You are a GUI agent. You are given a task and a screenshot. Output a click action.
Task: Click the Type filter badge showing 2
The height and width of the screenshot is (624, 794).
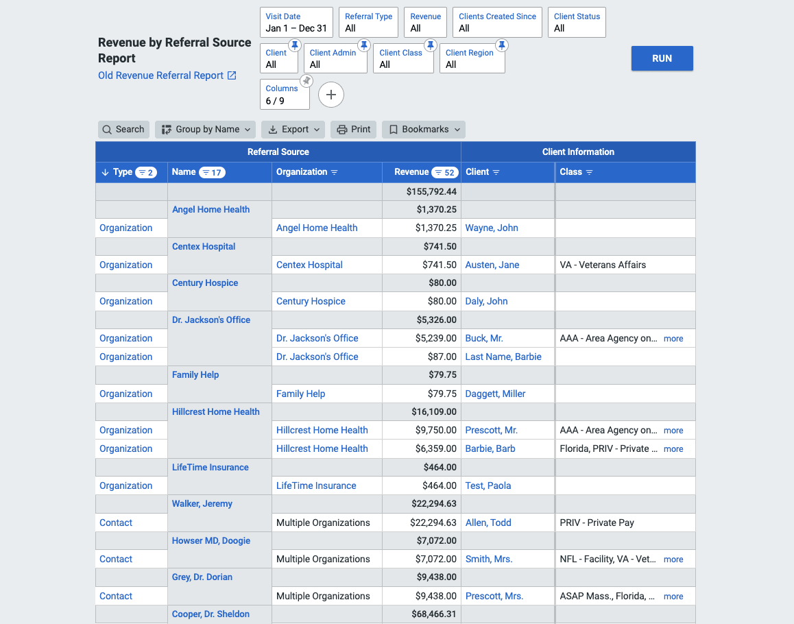point(145,172)
